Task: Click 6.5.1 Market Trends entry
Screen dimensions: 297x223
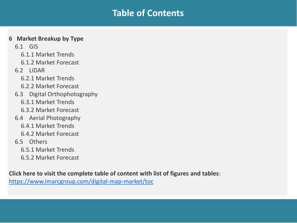Action: tap(48, 150)
